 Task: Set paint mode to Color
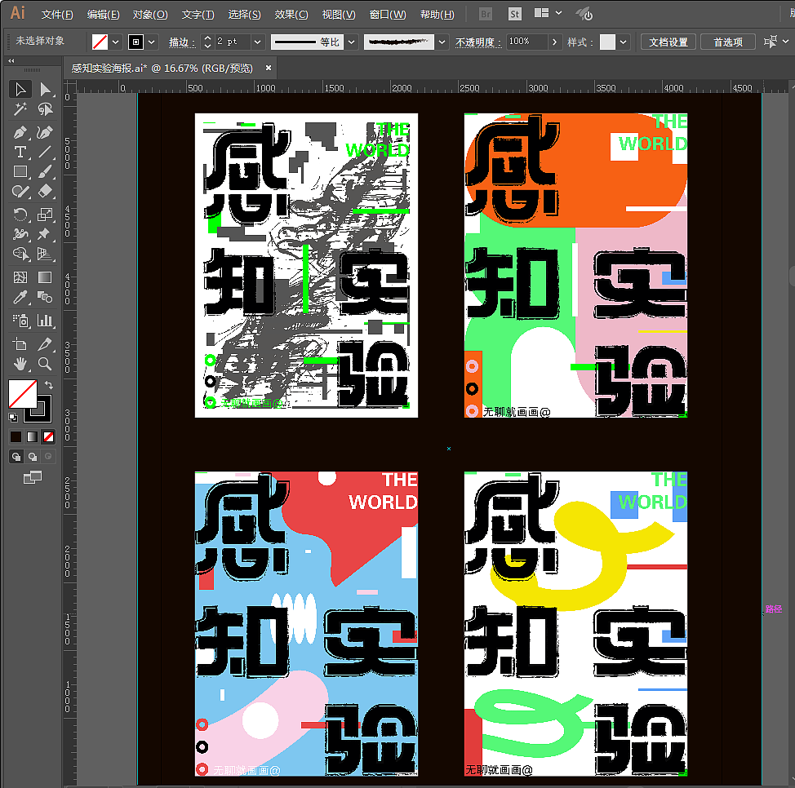tap(16, 436)
